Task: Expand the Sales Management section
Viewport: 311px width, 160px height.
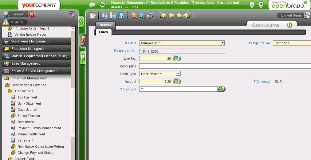Action: pos(37,63)
